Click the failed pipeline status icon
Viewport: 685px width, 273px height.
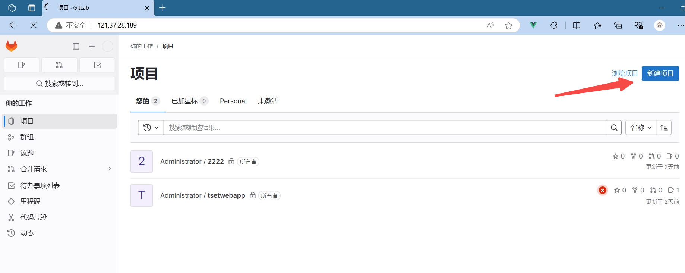[x=603, y=190]
